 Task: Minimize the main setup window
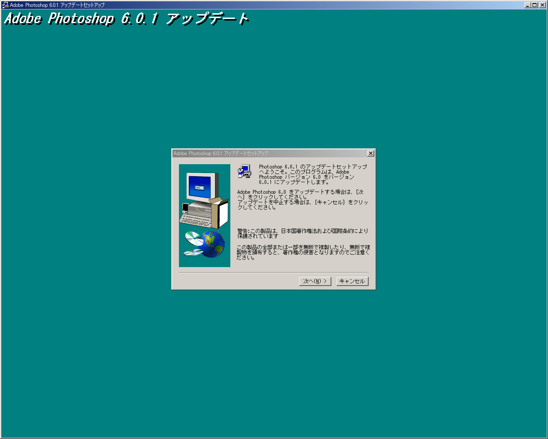click(x=528, y=5)
